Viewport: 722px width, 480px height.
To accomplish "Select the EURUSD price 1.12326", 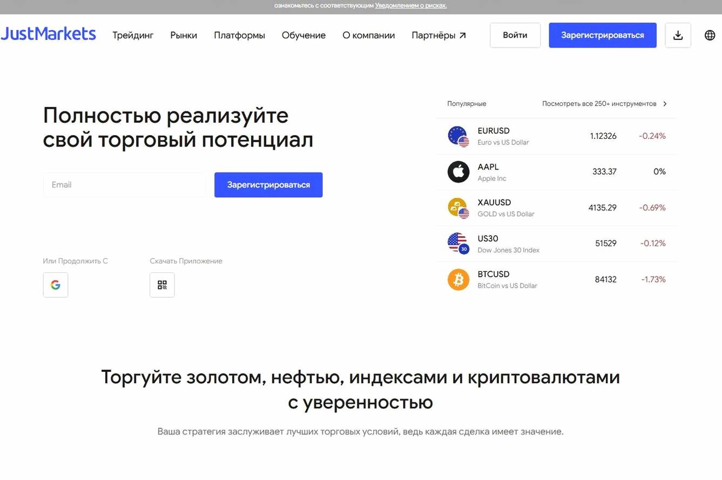I will coord(603,136).
